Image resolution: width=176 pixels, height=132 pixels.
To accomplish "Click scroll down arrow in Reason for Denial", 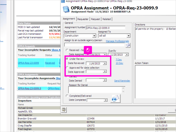I will point(123,91).
